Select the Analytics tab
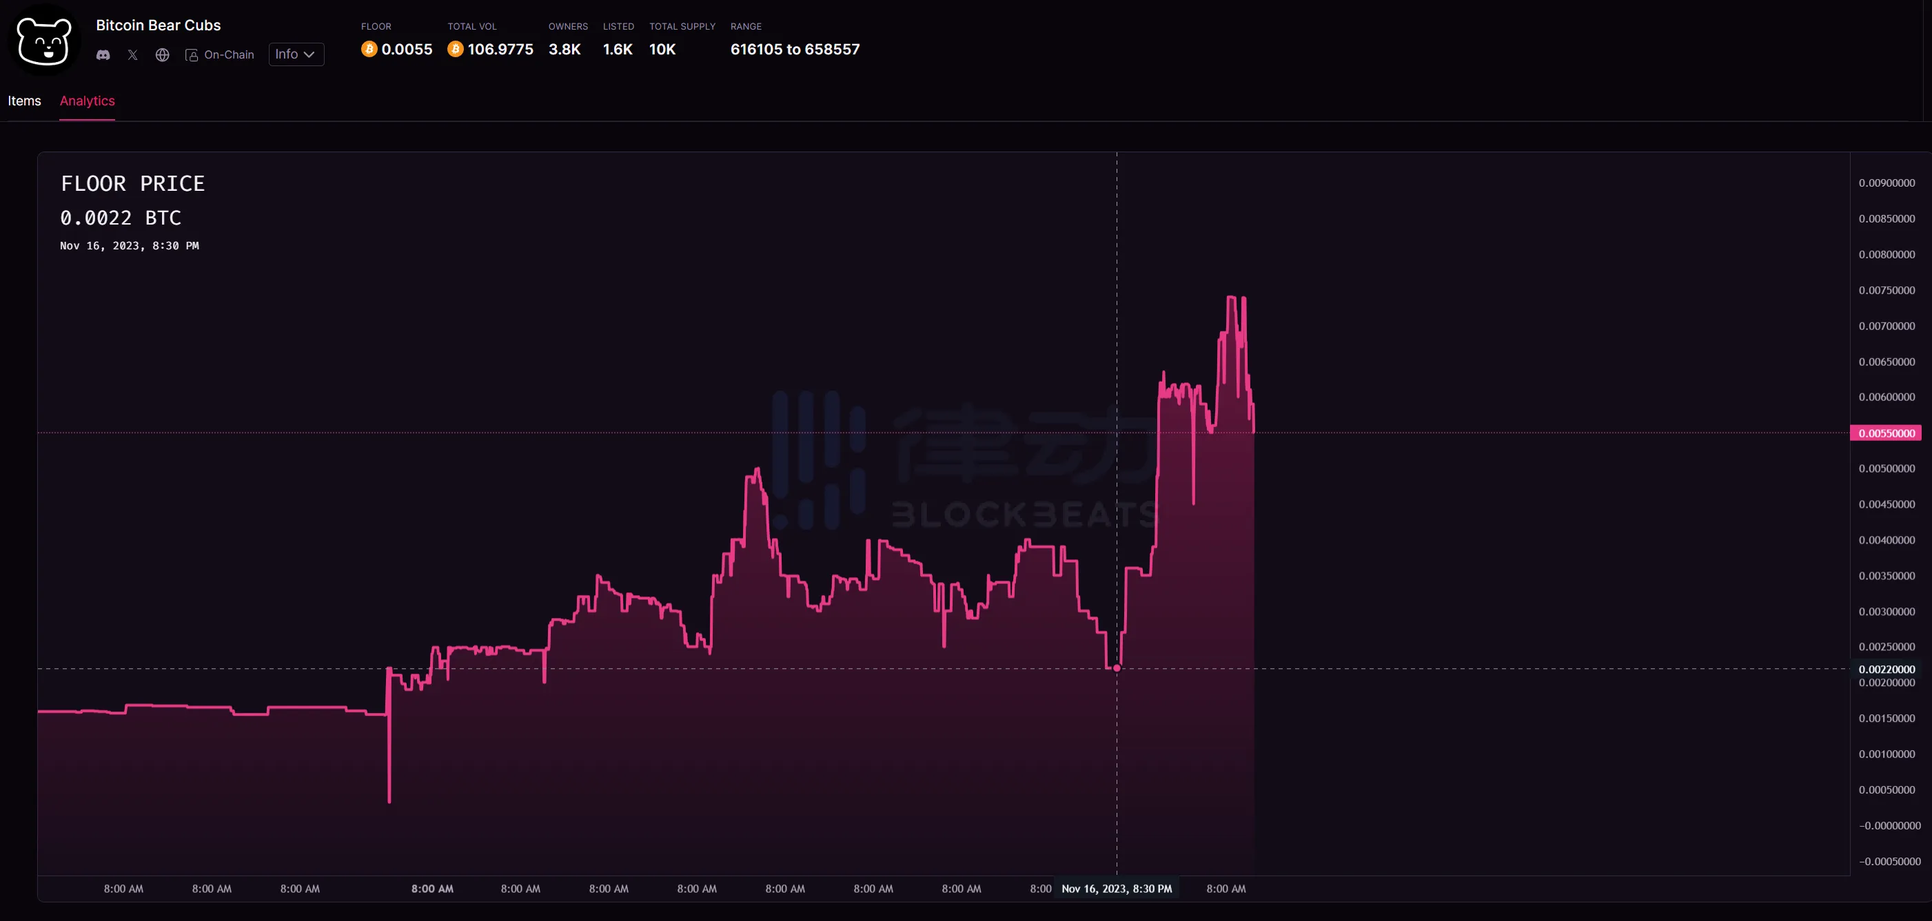The image size is (1932, 921). [x=87, y=101]
